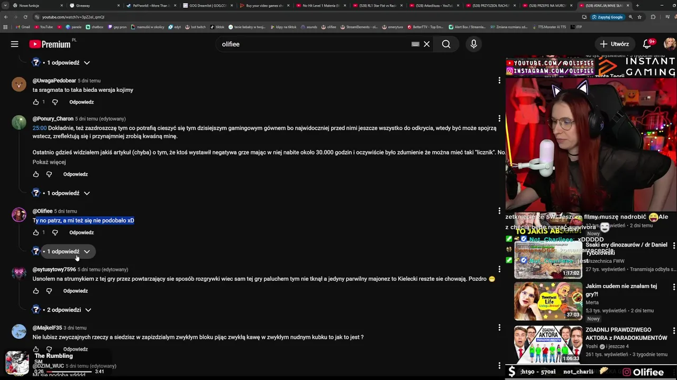
Task: Run search with the magnifier button
Action: pyautogui.click(x=446, y=44)
